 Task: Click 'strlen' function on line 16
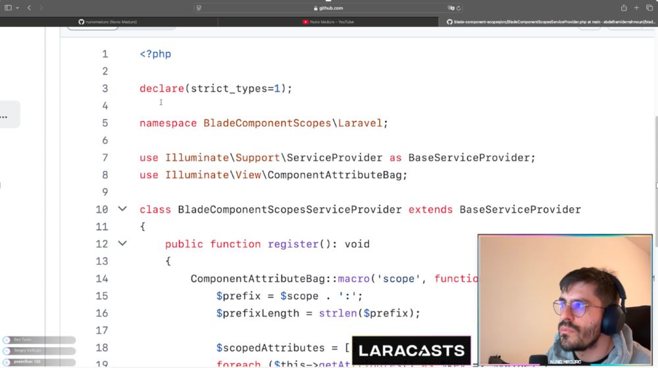[338, 313]
